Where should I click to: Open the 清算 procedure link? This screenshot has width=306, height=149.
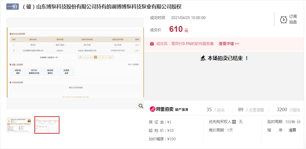tap(292, 130)
